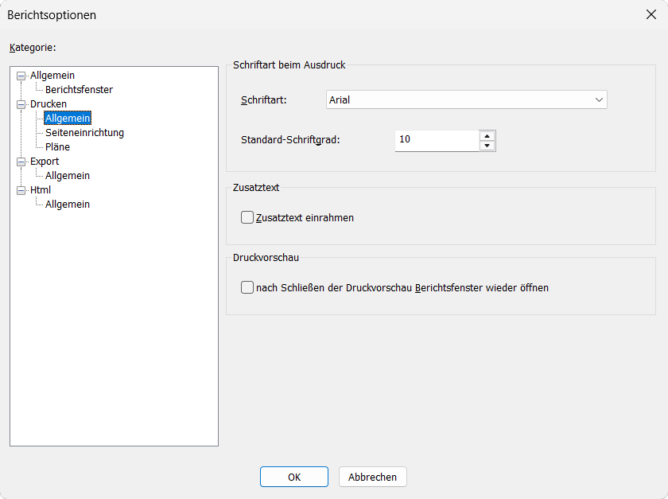Select the Export category
The image size is (668, 499).
[x=45, y=162]
